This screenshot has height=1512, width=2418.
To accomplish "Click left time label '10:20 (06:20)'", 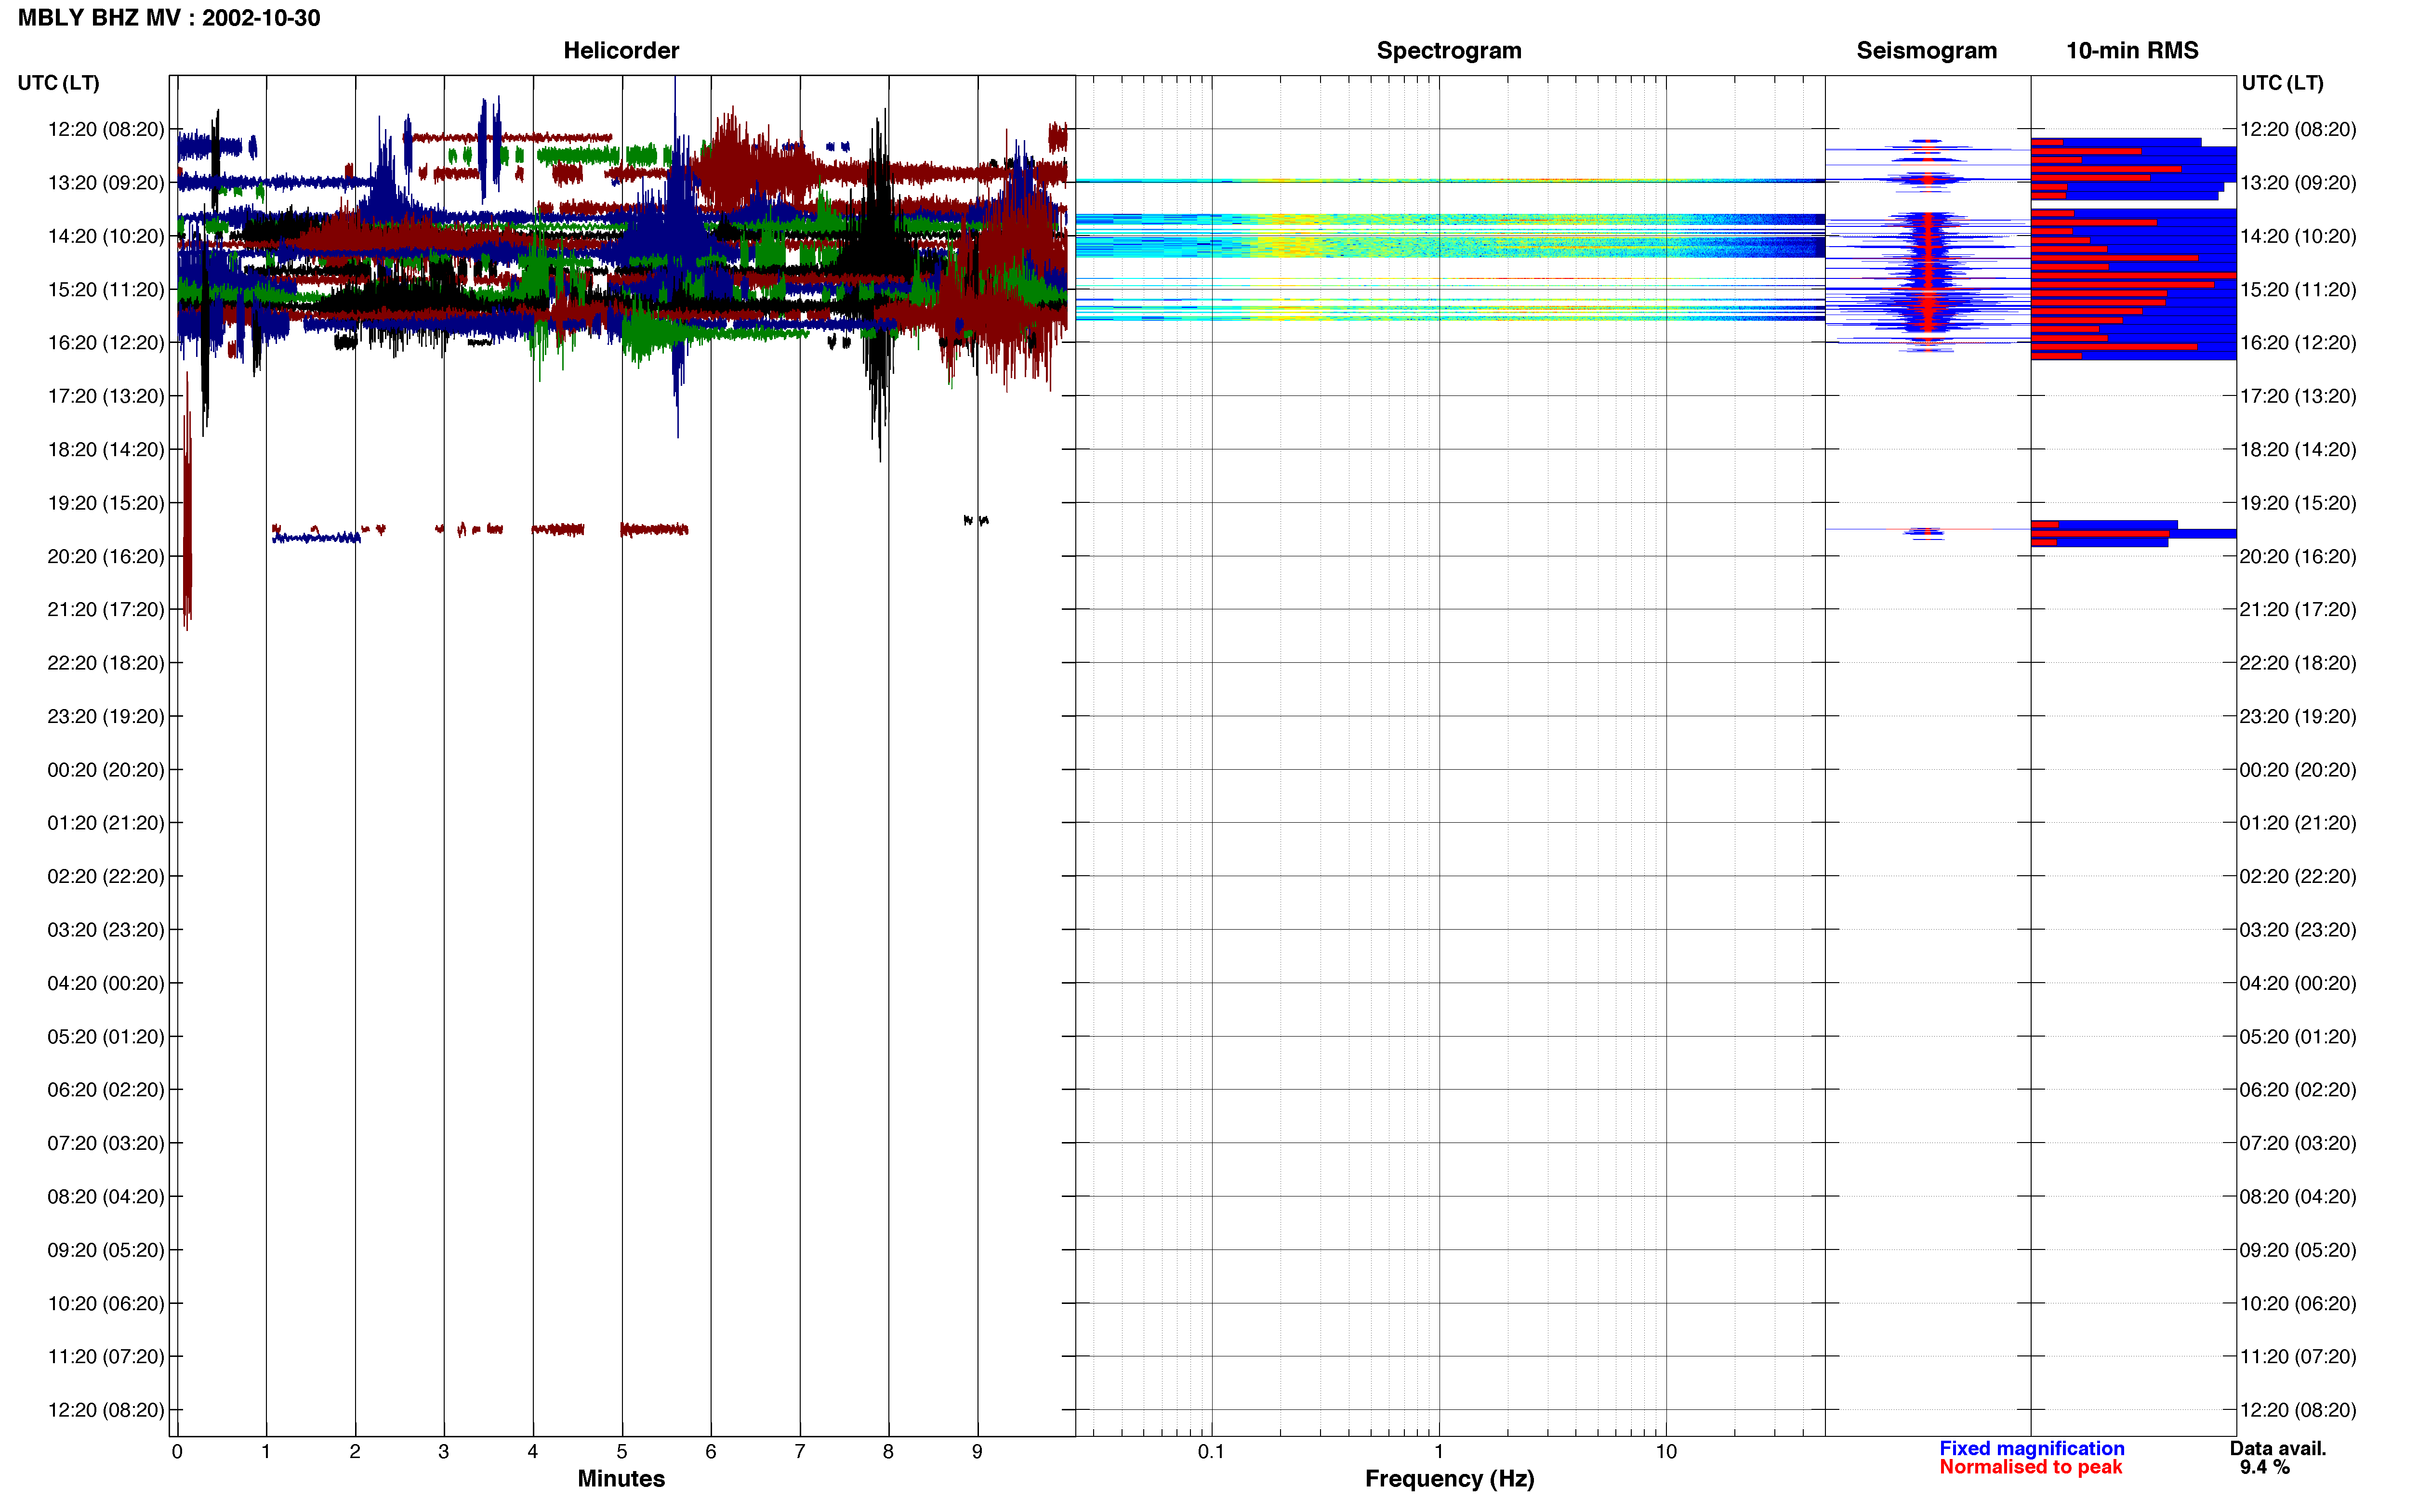I will click(106, 1304).
